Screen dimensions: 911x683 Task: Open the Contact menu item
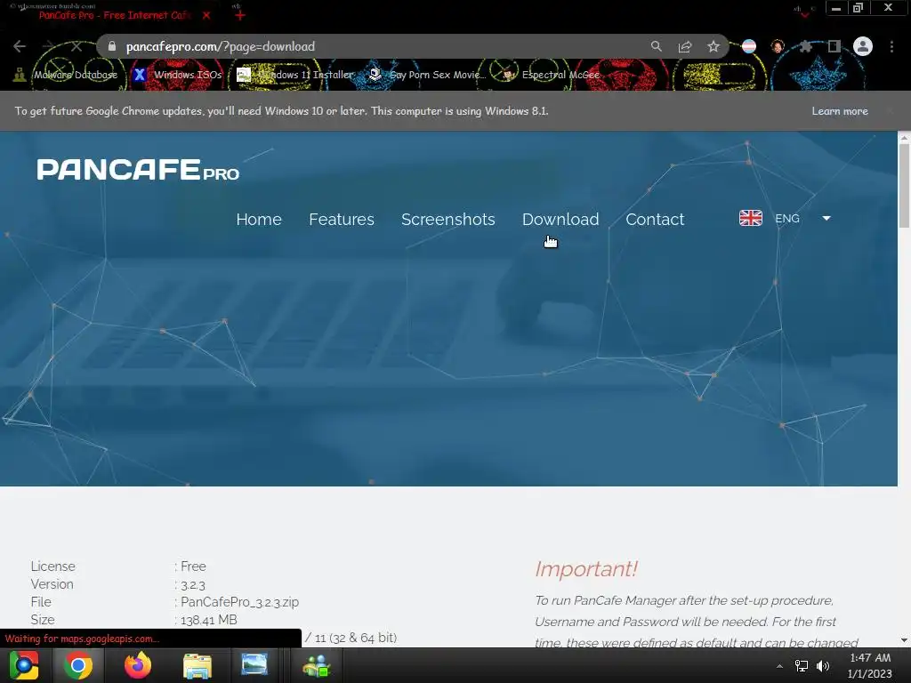pyautogui.click(x=655, y=219)
